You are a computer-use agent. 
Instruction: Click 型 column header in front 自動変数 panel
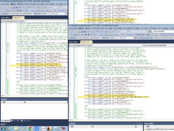pos(138,127)
